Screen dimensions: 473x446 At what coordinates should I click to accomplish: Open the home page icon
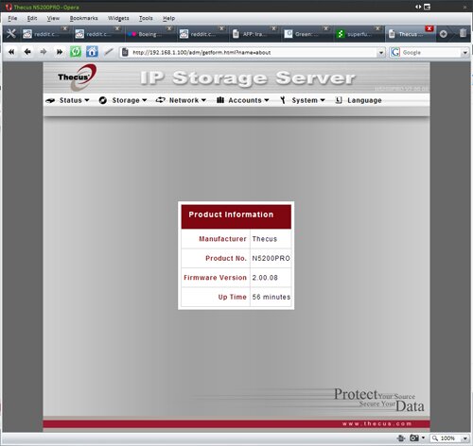tap(92, 52)
